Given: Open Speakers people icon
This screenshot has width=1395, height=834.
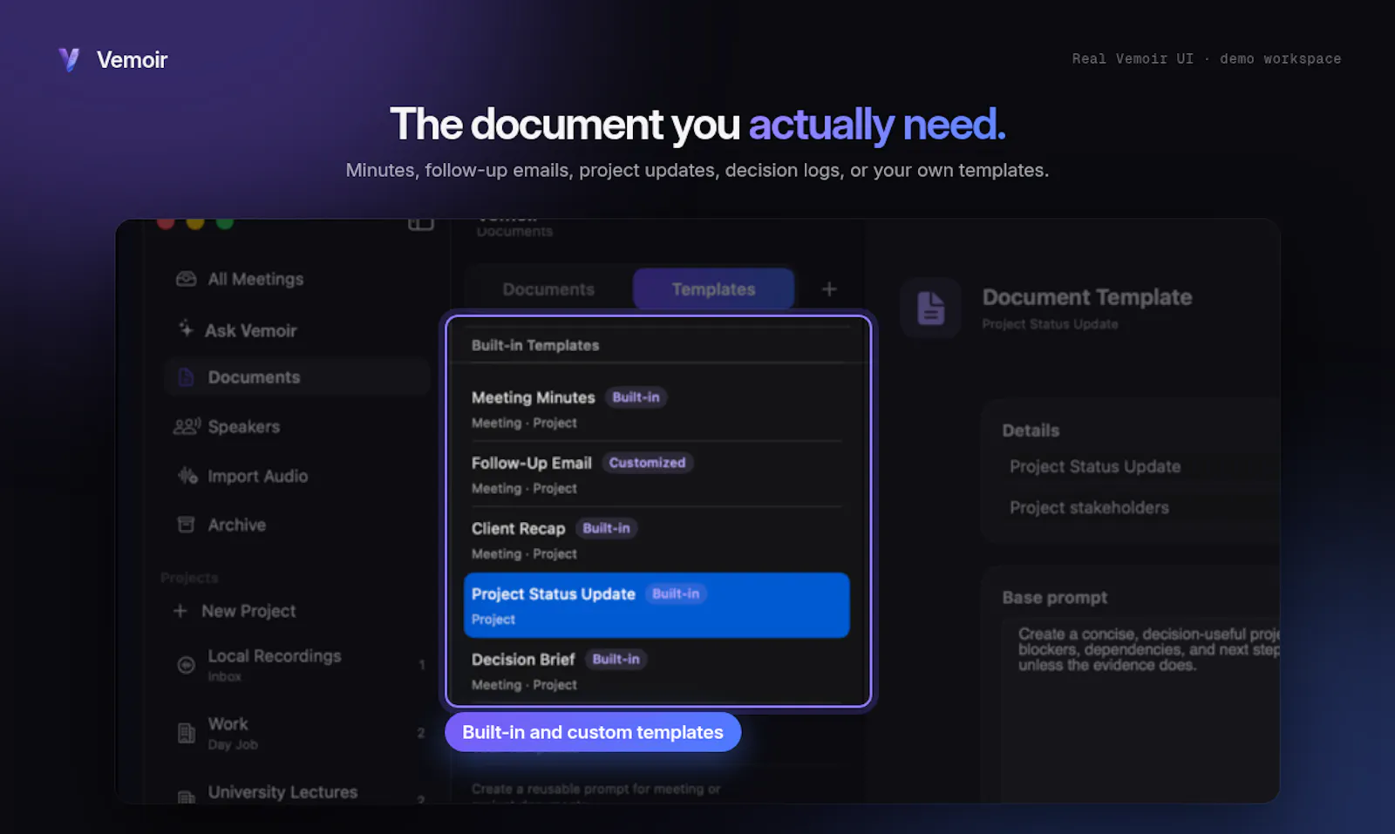Looking at the screenshot, I should pyautogui.click(x=187, y=426).
